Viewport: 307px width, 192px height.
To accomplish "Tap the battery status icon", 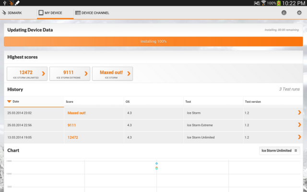I will 279,3.
